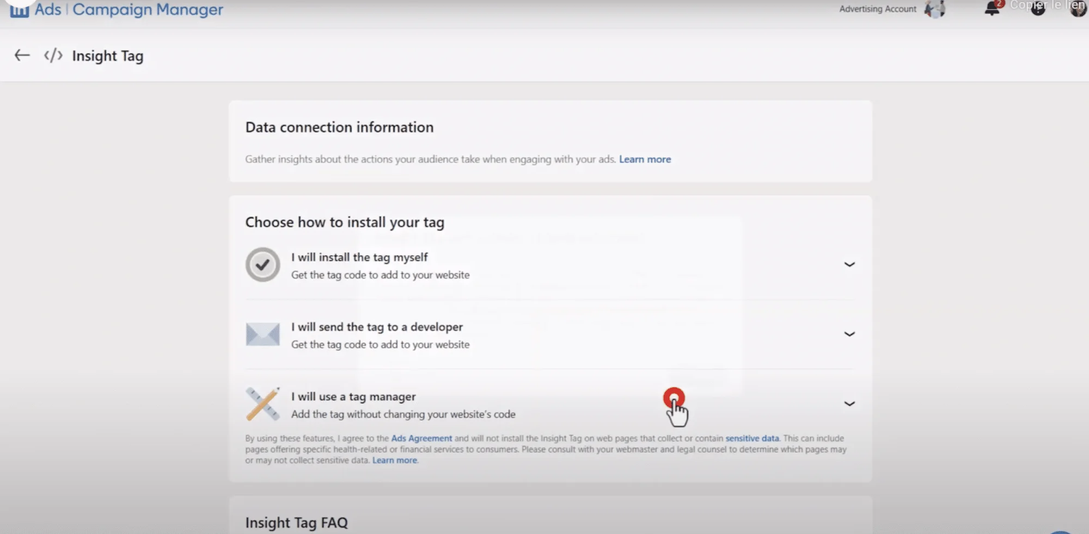Click "Choose how to install your tag" heading
The height and width of the screenshot is (534, 1089).
click(345, 222)
